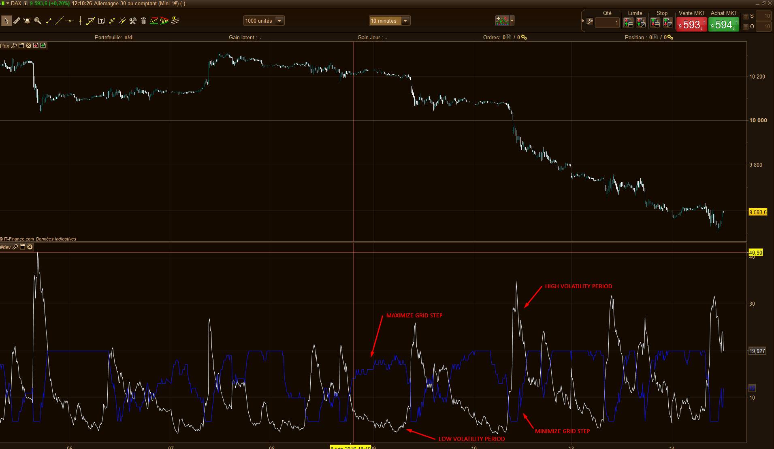Select the ruler measurement tool

[17, 21]
